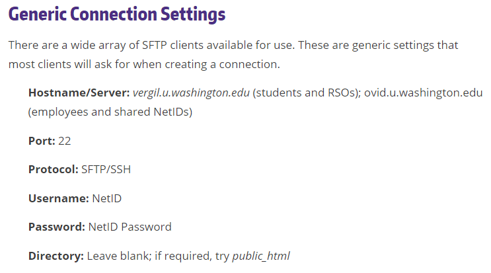Click the Directory label
This screenshot has height=273, width=491.
tap(56, 256)
